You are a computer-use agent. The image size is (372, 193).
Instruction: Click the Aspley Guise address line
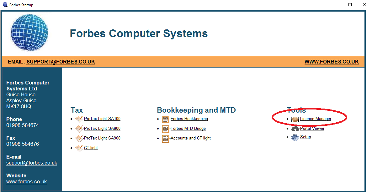click(x=21, y=100)
